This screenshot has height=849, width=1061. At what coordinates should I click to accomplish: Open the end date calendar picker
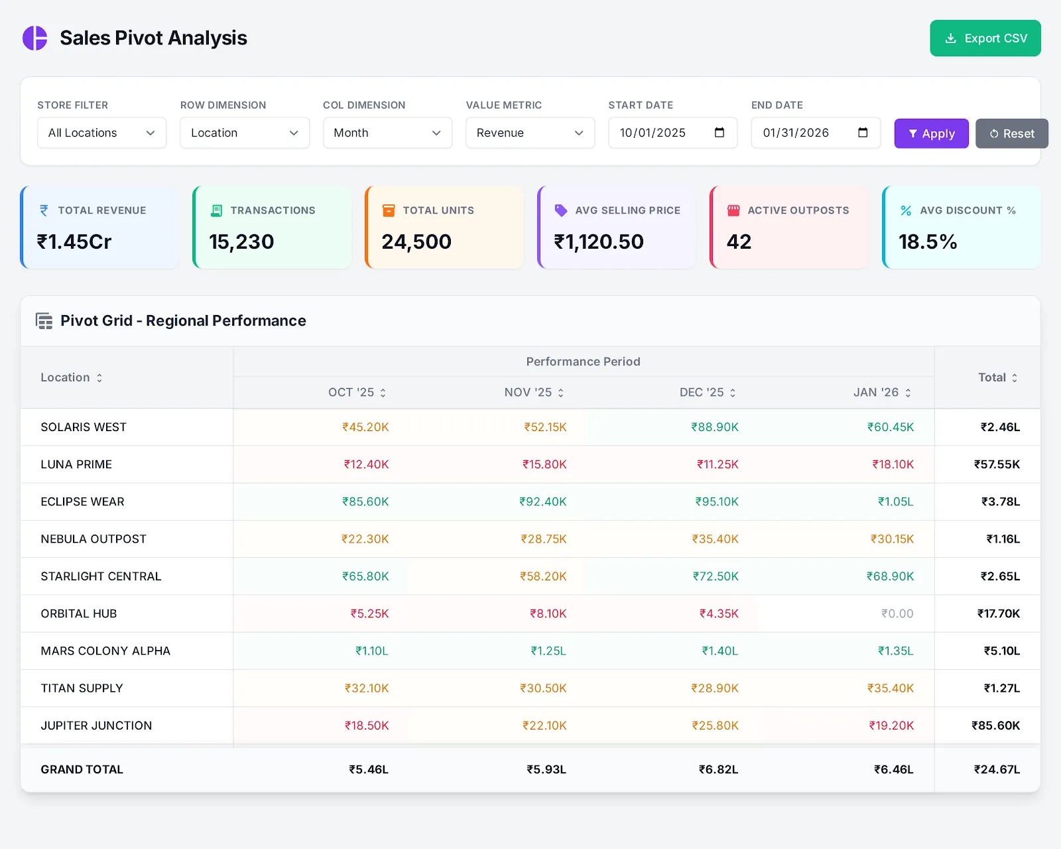863,133
